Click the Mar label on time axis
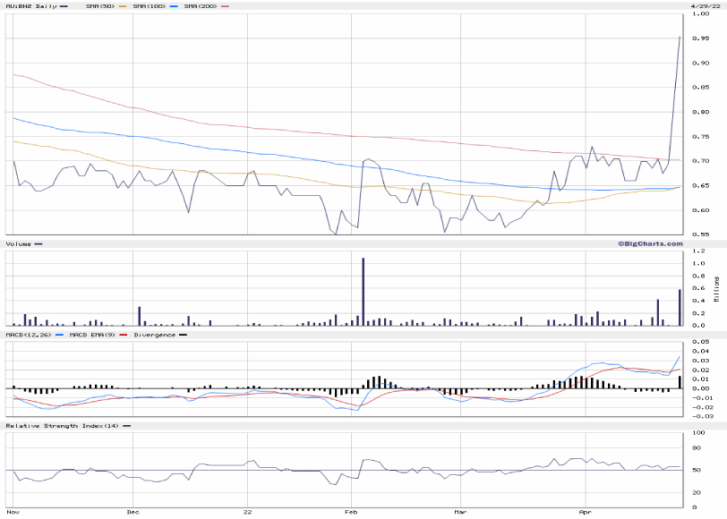727x519 pixels. point(459,513)
